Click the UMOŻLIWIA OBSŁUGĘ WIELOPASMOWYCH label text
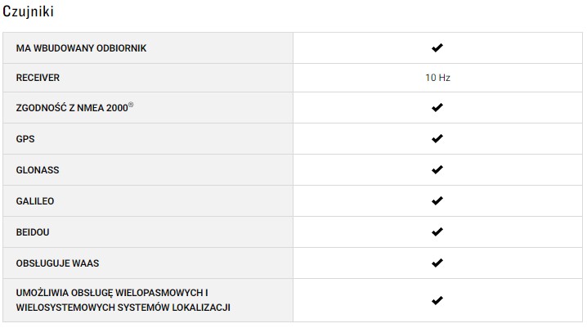This screenshot has width=587, height=328. 113,292
